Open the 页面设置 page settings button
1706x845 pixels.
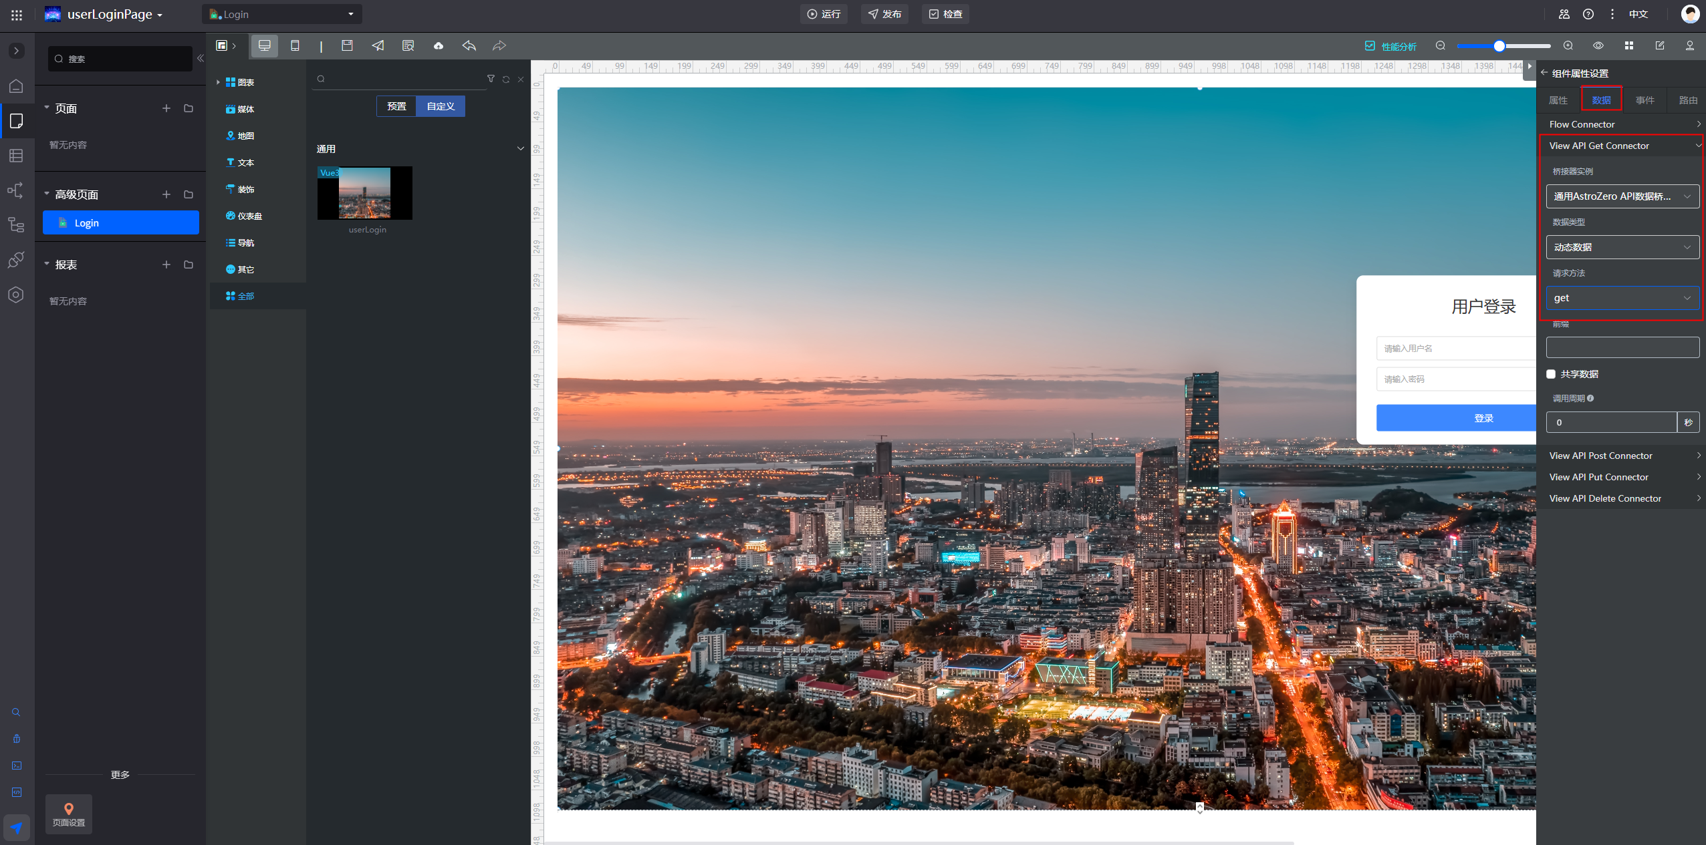tap(69, 814)
